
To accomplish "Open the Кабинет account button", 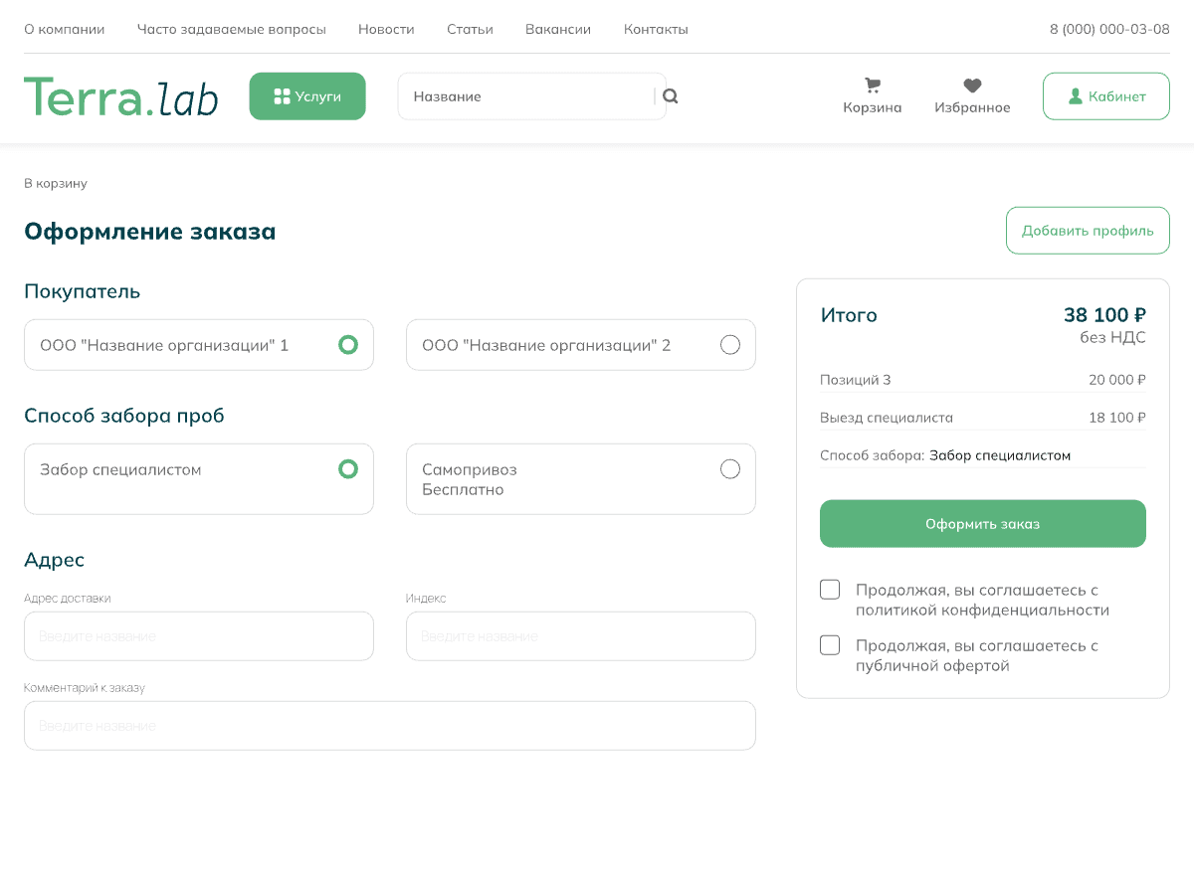I will pyautogui.click(x=1105, y=96).
